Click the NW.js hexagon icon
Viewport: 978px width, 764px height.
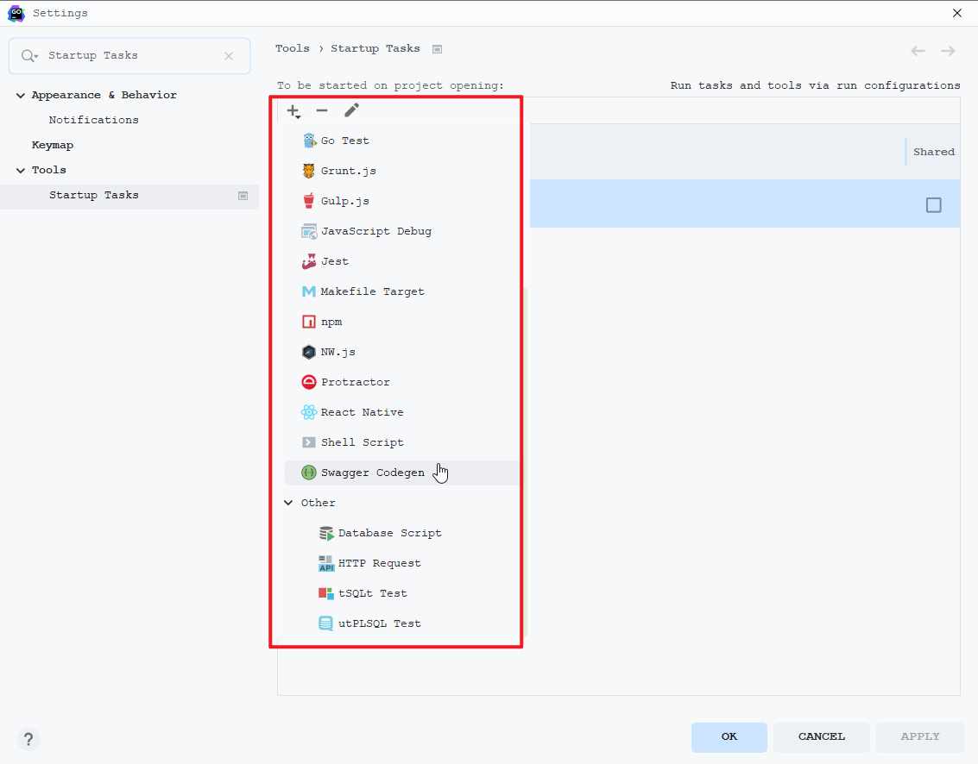pyautogui.click(x=309, y=352)
